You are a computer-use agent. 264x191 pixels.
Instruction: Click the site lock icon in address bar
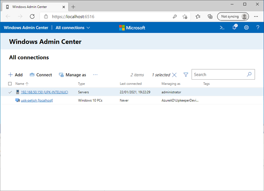pyautogui.click(x=46, y=17)
